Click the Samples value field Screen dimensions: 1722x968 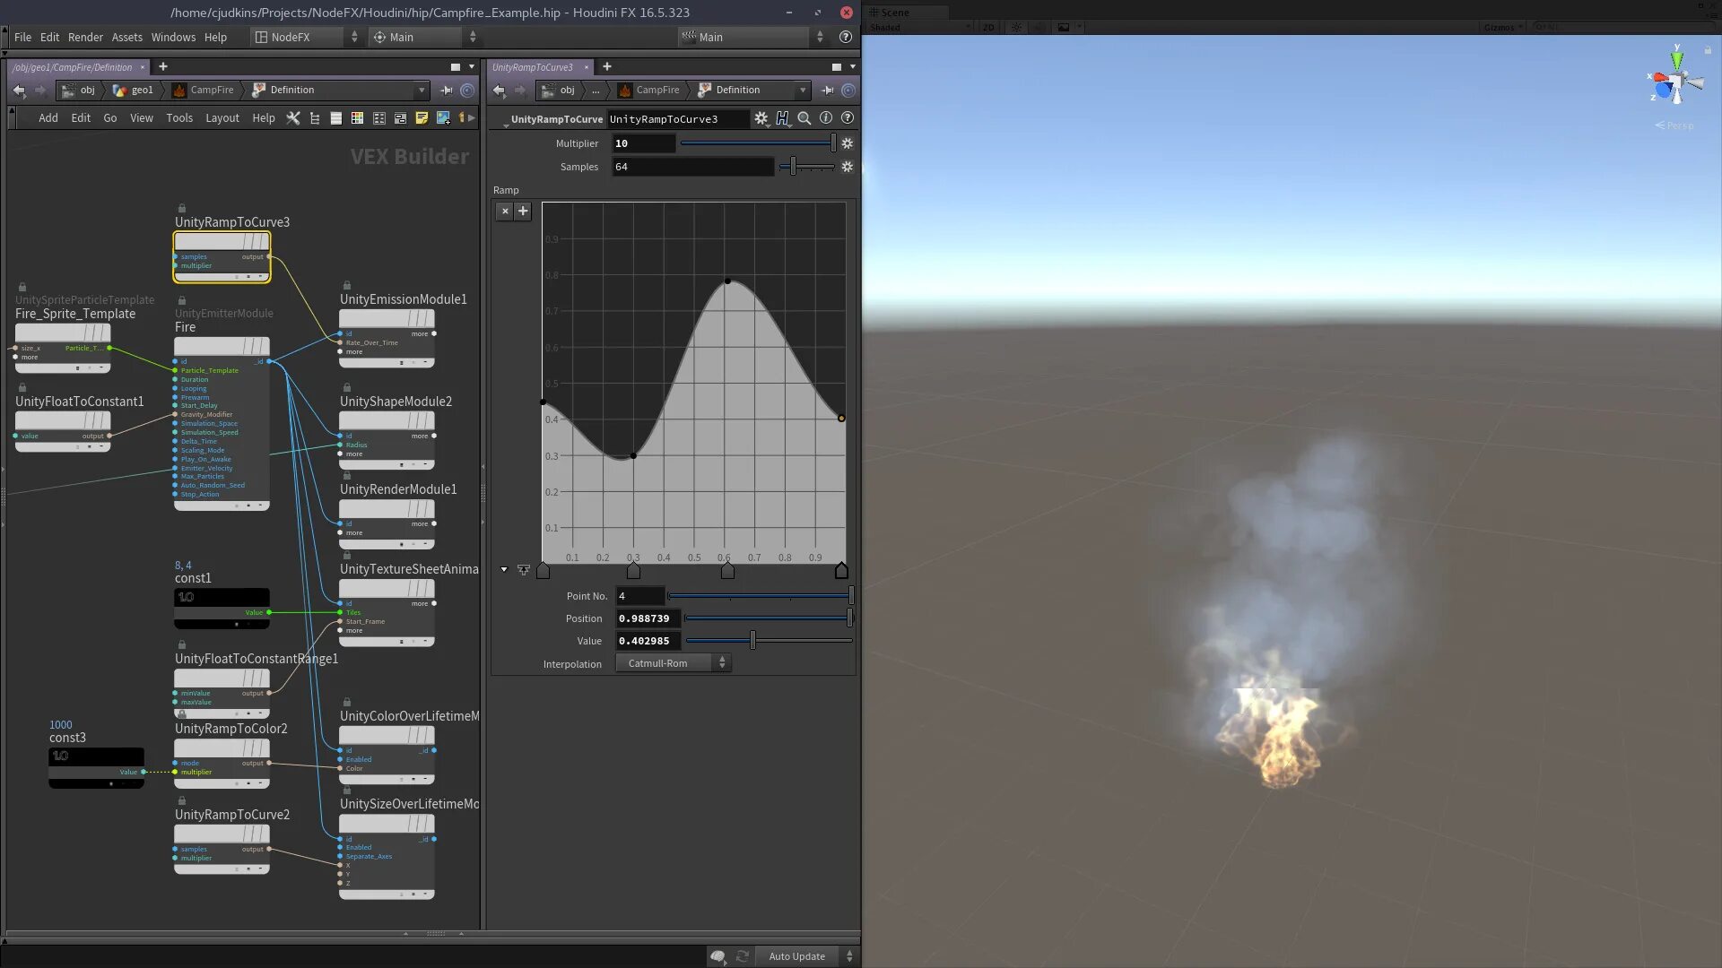pos(691,167)
